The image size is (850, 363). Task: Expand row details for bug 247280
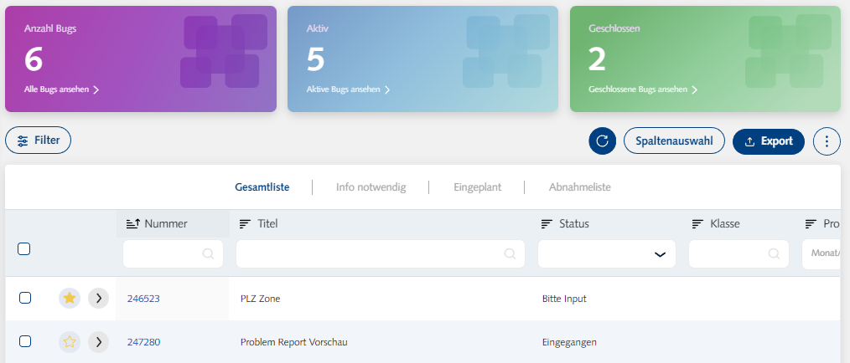click(98, 341)
